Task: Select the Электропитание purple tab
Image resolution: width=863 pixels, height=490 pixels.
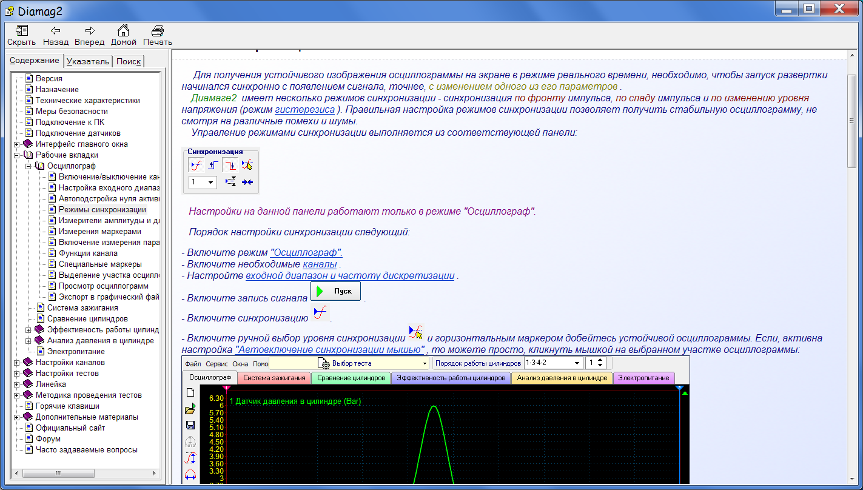Action: (x=643, y=378)
